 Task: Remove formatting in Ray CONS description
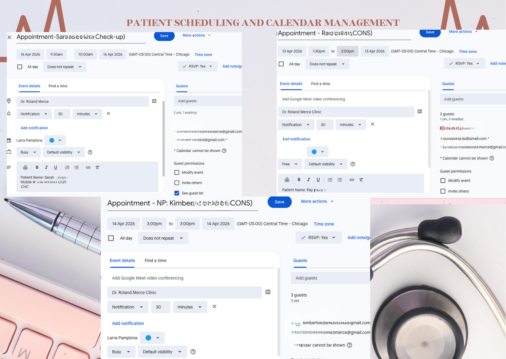361,180
